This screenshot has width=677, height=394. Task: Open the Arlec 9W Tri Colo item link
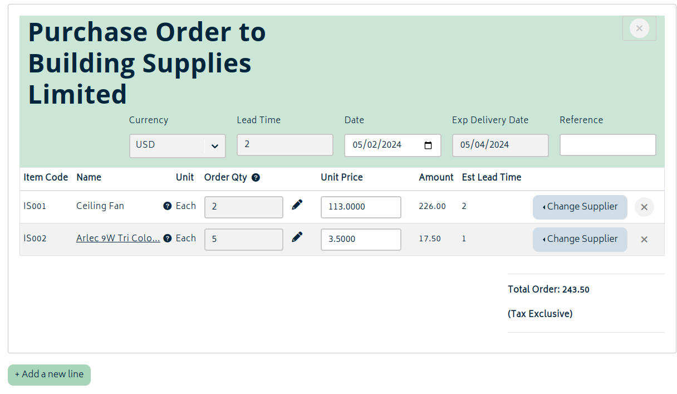coord(118,239)
